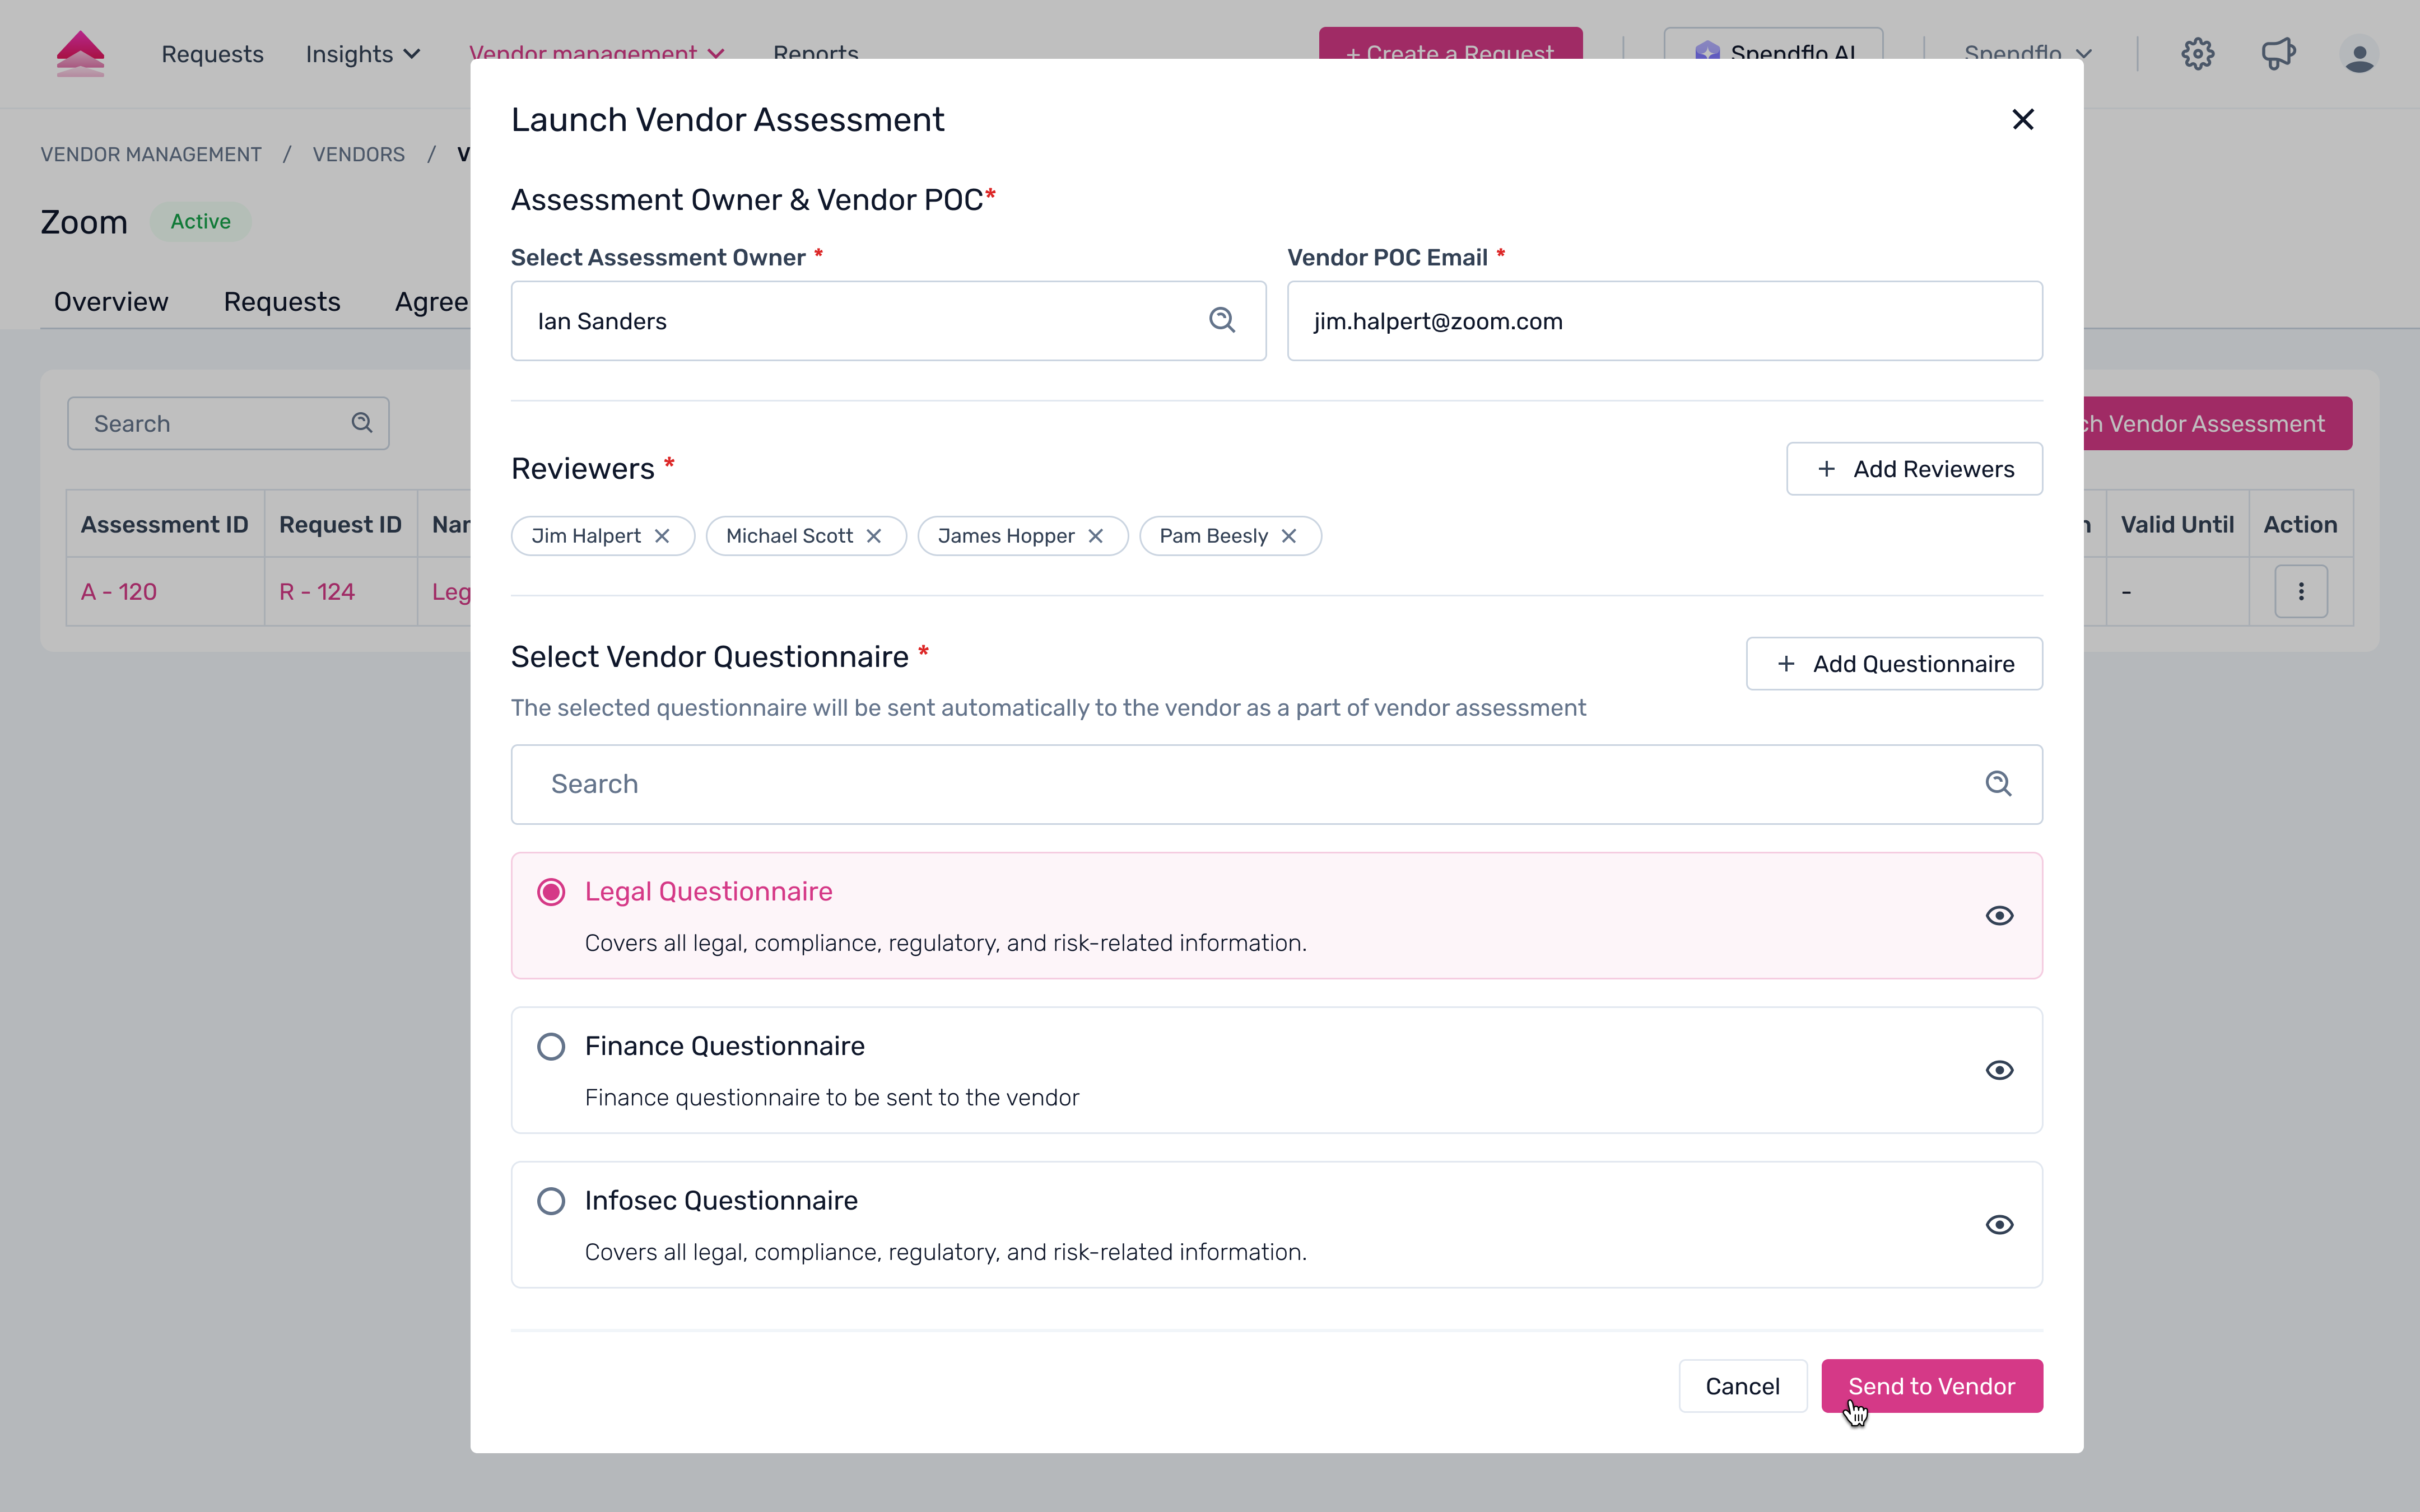Screen dimensions: 2420x1512
Task: Preview the Infosec Questionnaire via eye icon
Action: 1999,1225
